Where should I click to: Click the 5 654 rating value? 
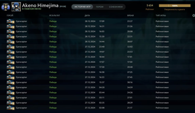(x=150, y=6)
